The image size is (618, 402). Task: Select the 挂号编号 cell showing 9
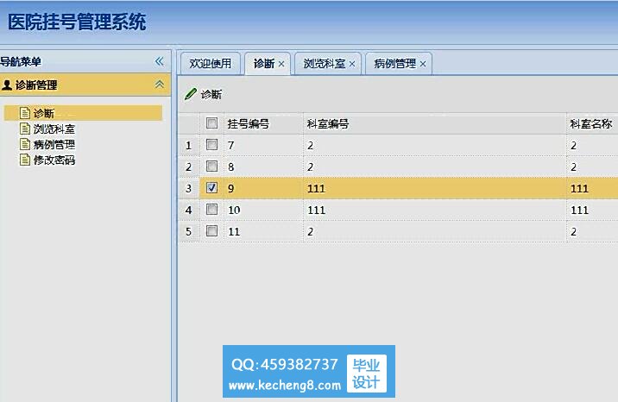click(x=263, y=188)
